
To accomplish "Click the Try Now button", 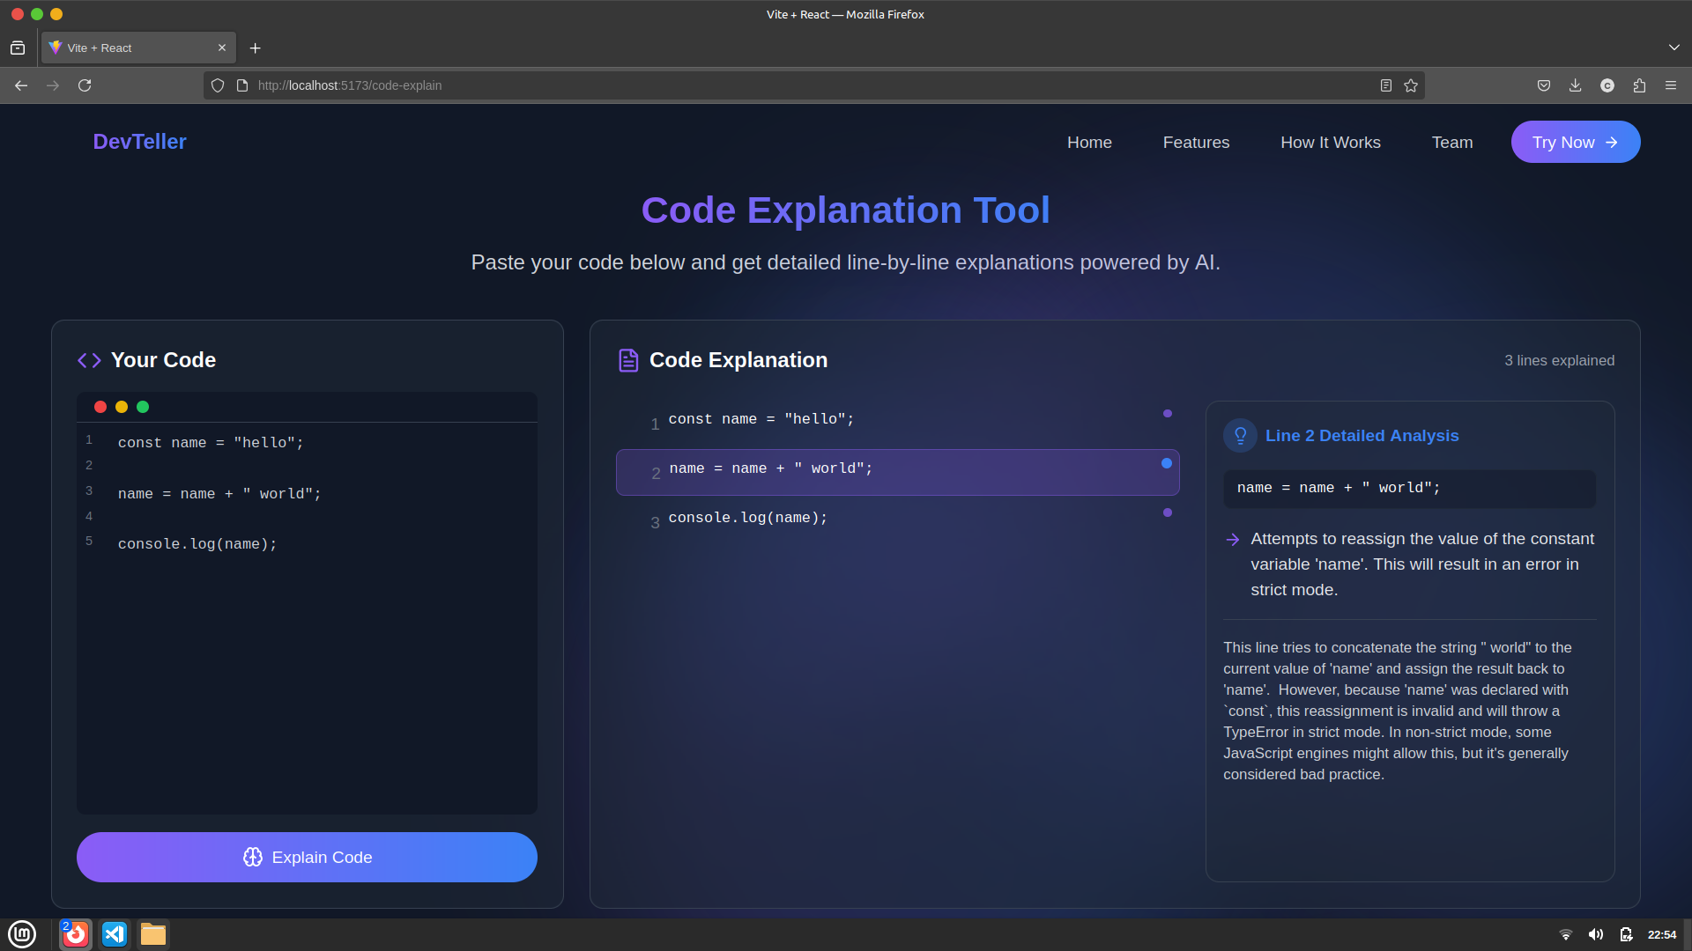I will 1575,143.
